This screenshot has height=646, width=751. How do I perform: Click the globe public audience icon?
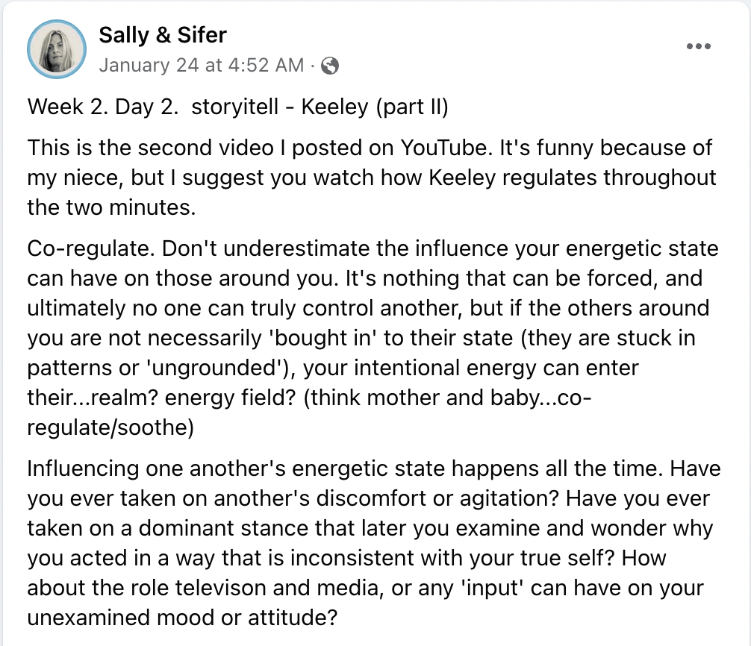coord(329,66)
